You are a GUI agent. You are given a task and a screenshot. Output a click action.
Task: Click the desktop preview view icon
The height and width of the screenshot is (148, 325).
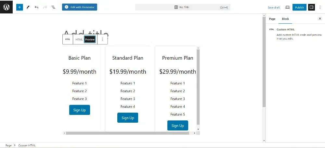tap(287, 7)
